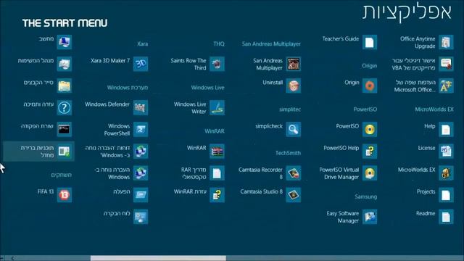Open Windows Defender icon
464x261 pixels.
pyautogui.click(x=141, y=108)
